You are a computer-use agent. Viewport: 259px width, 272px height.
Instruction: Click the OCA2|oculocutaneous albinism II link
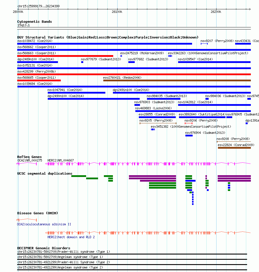[x=44, y=224]
